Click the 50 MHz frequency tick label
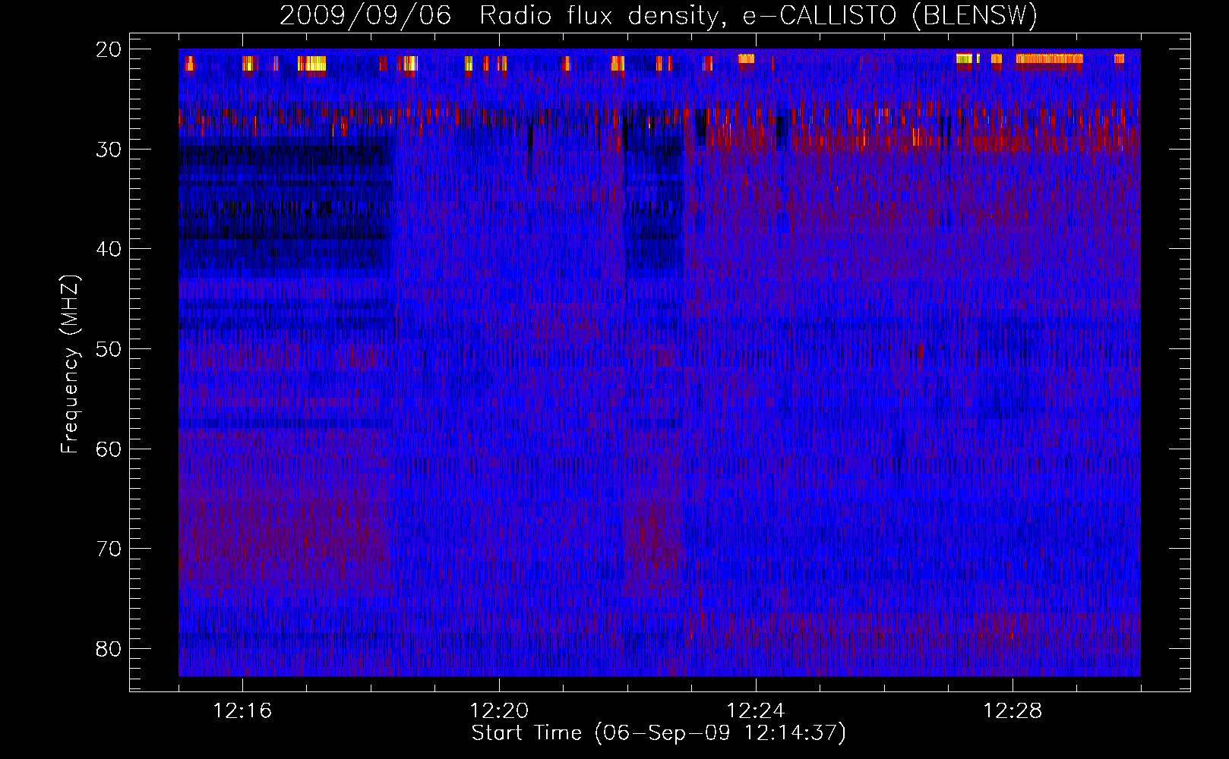The image size is (1229, 759). 109,349
